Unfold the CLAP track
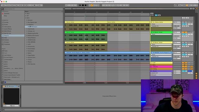Image resolution: width=199 pixels, height=112 pixels. click(x=151, y=63)
